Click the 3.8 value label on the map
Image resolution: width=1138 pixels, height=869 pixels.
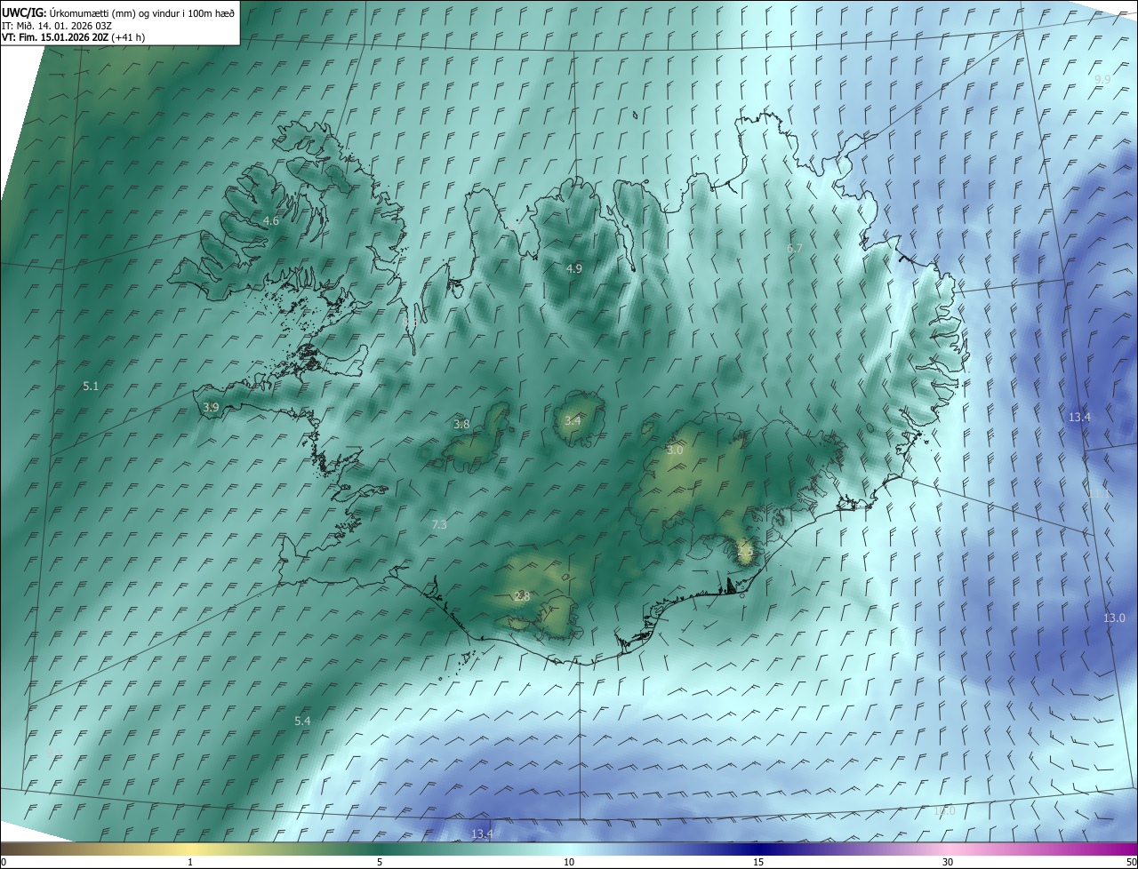pyautogui.click(x=461, y=425)
